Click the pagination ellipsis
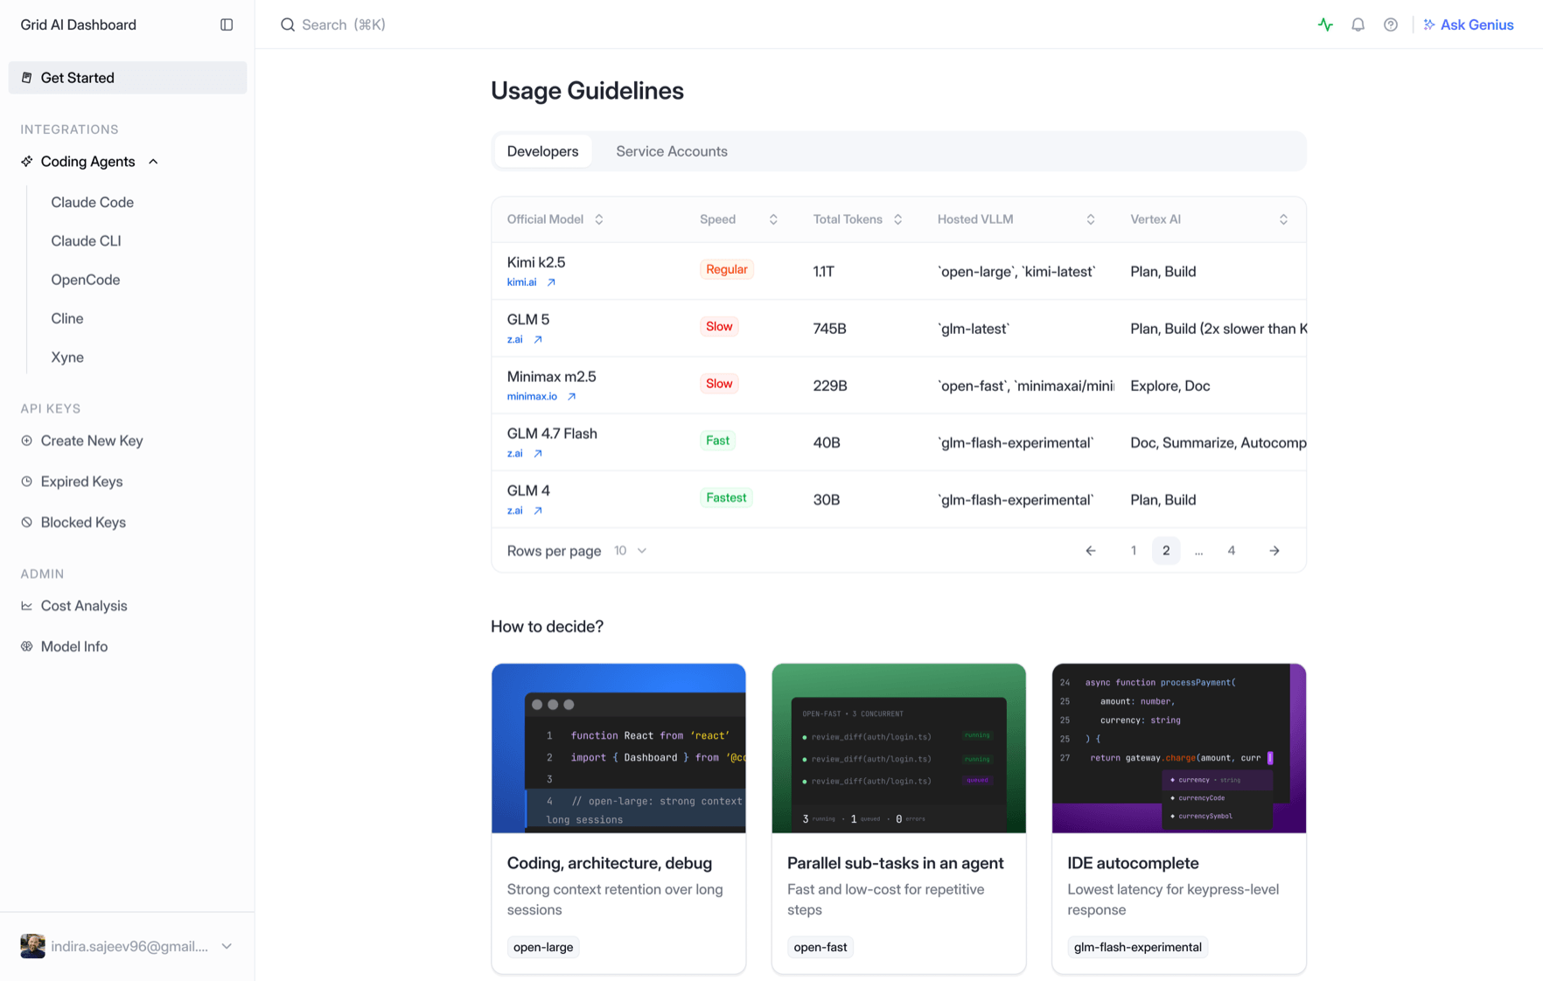This screenshot has width=1543, height=981. 1198,551
